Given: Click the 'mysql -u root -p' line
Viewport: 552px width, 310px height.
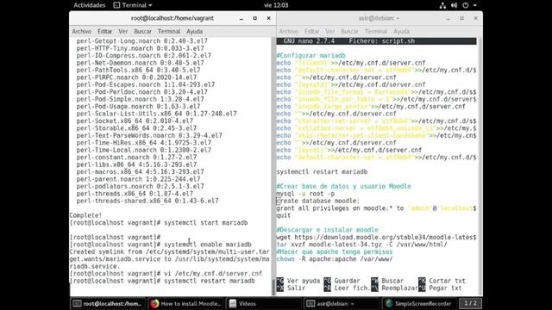Looking at the screenshot, I should point(305,194).
